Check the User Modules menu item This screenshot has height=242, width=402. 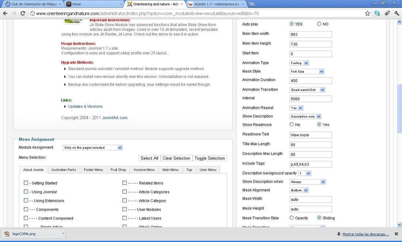point(125,209)
